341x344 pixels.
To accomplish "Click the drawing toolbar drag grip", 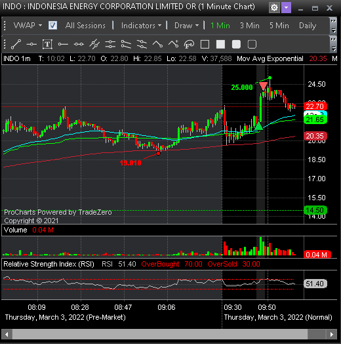I will (x=5, y=45).
